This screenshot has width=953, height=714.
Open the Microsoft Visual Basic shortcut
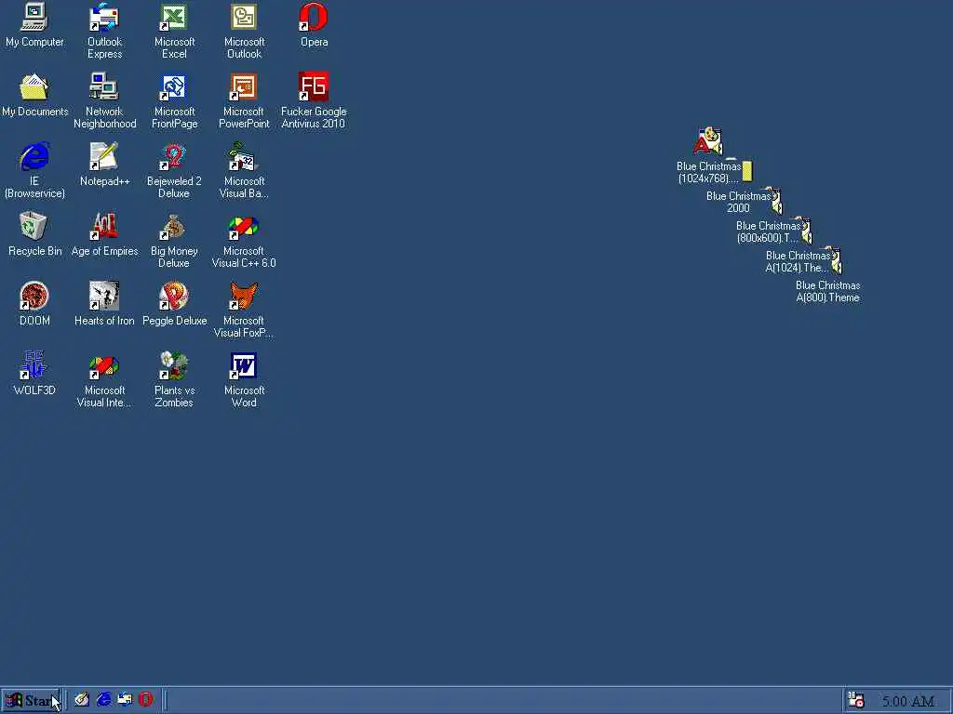click(244, 156)
